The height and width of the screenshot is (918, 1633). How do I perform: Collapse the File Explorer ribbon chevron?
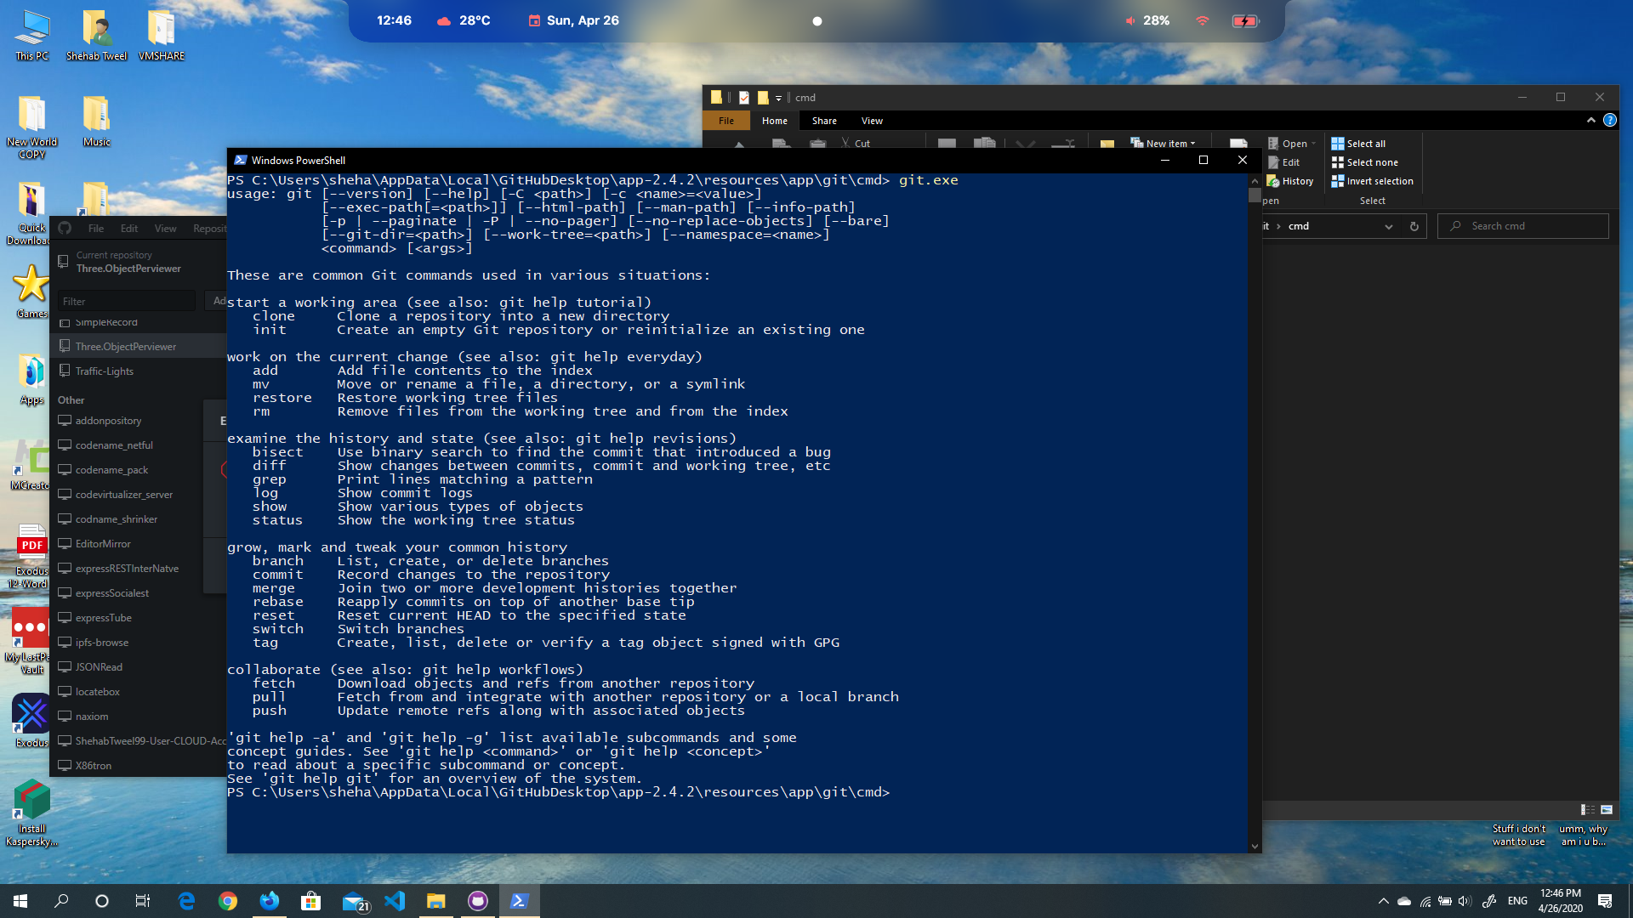point(1590,120)
